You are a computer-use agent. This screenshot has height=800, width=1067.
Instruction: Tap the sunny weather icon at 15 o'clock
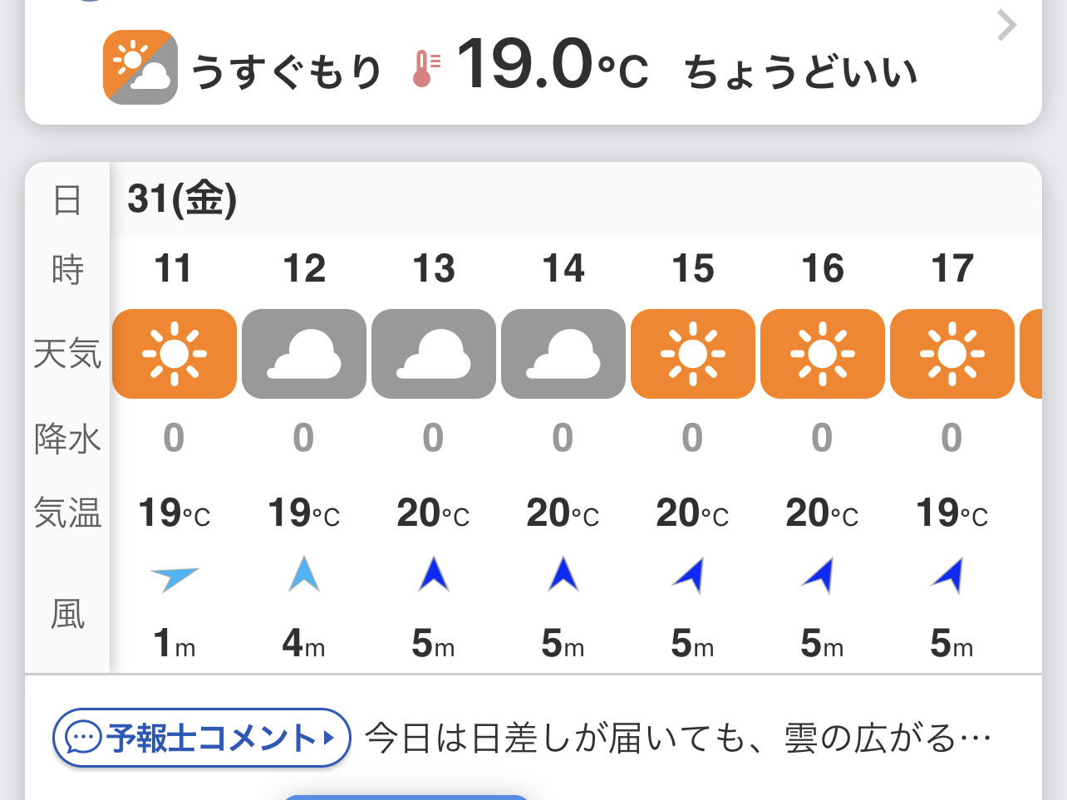(x=693, y=354)
